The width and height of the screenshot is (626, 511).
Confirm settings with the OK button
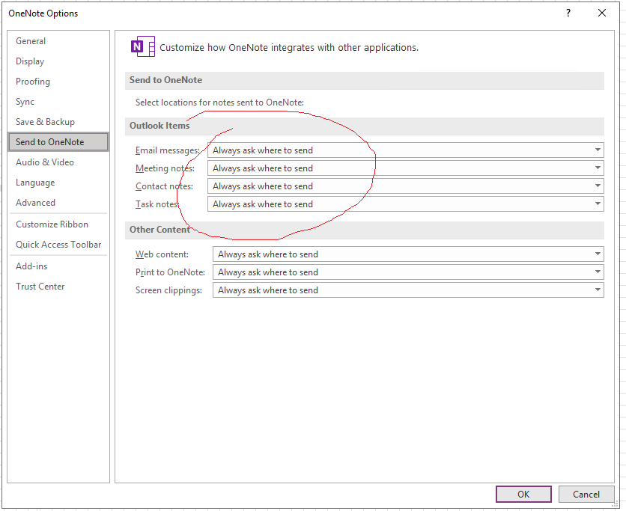click(523, 494)
